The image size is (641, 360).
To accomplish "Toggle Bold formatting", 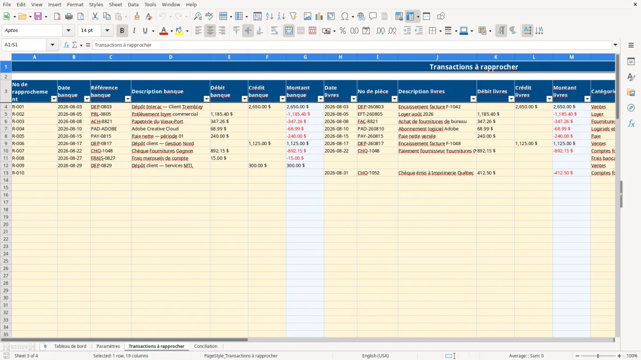I will pos(122,31).
